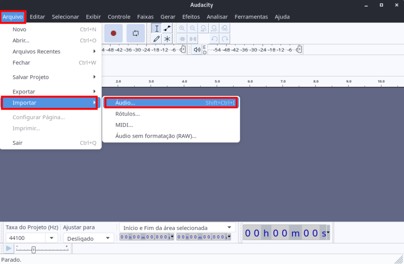Open the Analisar menu

click(217, 17)
